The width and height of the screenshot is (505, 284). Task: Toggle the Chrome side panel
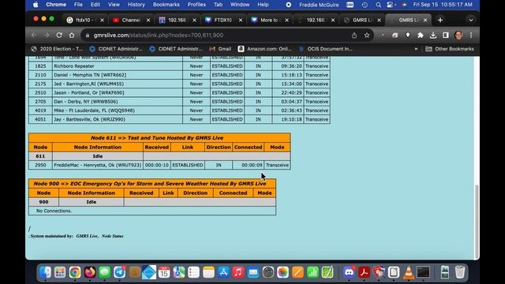[x=445, y=35]
